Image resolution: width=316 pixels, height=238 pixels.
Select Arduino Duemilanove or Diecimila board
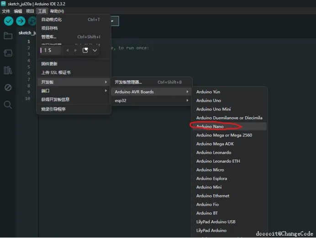[229, 118]
